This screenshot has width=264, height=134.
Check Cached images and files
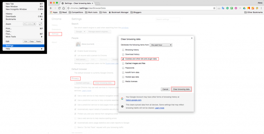point(123,64)
